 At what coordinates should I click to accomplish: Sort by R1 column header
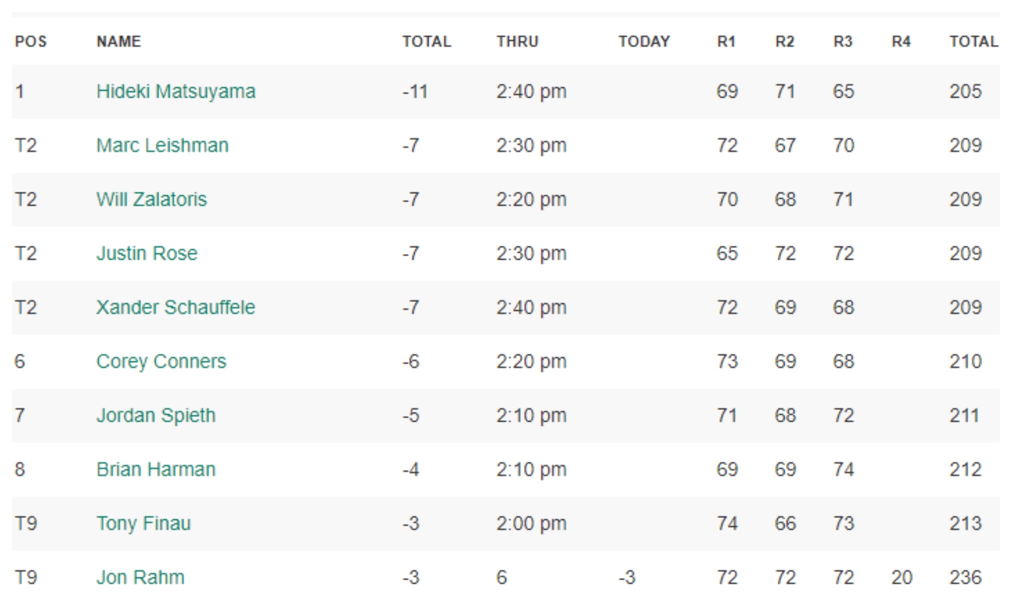(x=726, y=41)
